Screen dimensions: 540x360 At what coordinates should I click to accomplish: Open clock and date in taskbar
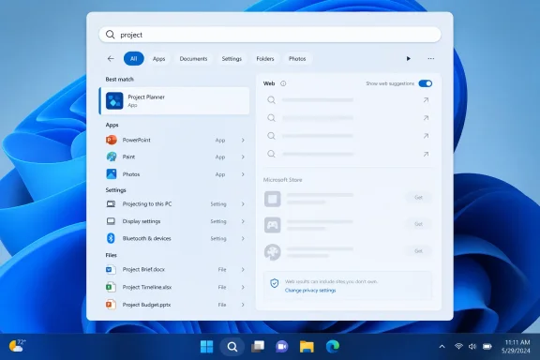pos(517,346)
